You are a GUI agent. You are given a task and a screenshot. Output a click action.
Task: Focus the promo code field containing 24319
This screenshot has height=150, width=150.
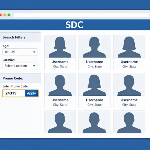tap(14, 93)
